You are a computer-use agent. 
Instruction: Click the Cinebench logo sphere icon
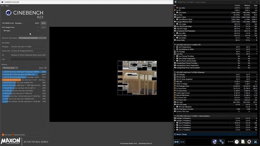[9, 13]
